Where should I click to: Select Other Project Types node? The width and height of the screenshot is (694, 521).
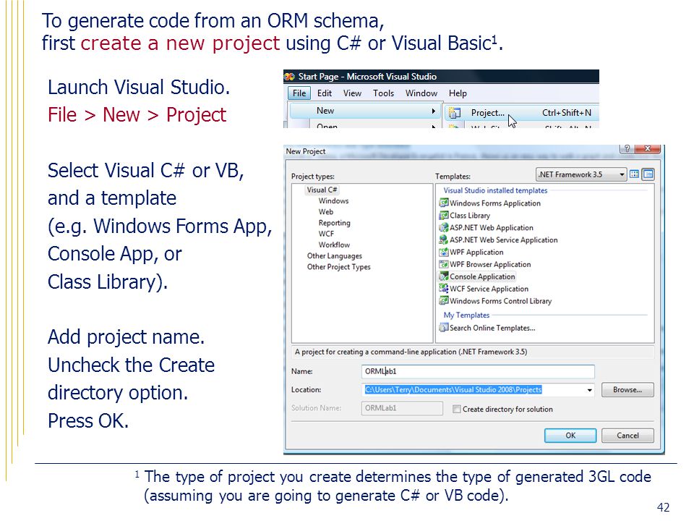(338, 267)
